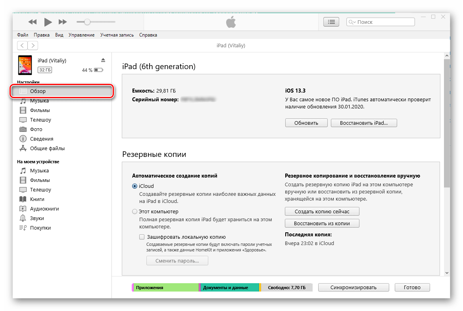Click Создать копию сейчас button

click(x=322, y=212)
